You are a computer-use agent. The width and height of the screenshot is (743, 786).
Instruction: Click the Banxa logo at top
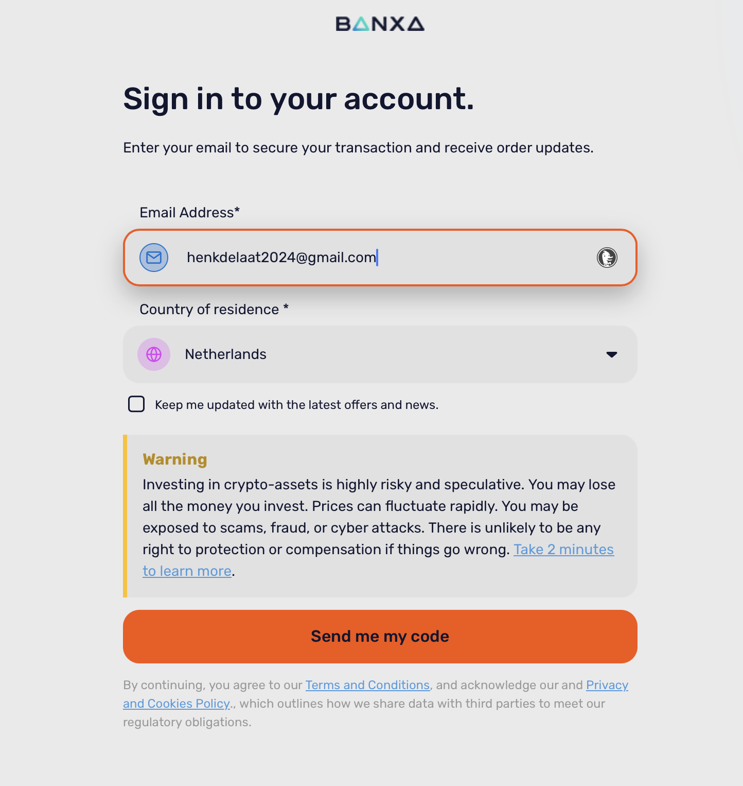tap(380, 24)
